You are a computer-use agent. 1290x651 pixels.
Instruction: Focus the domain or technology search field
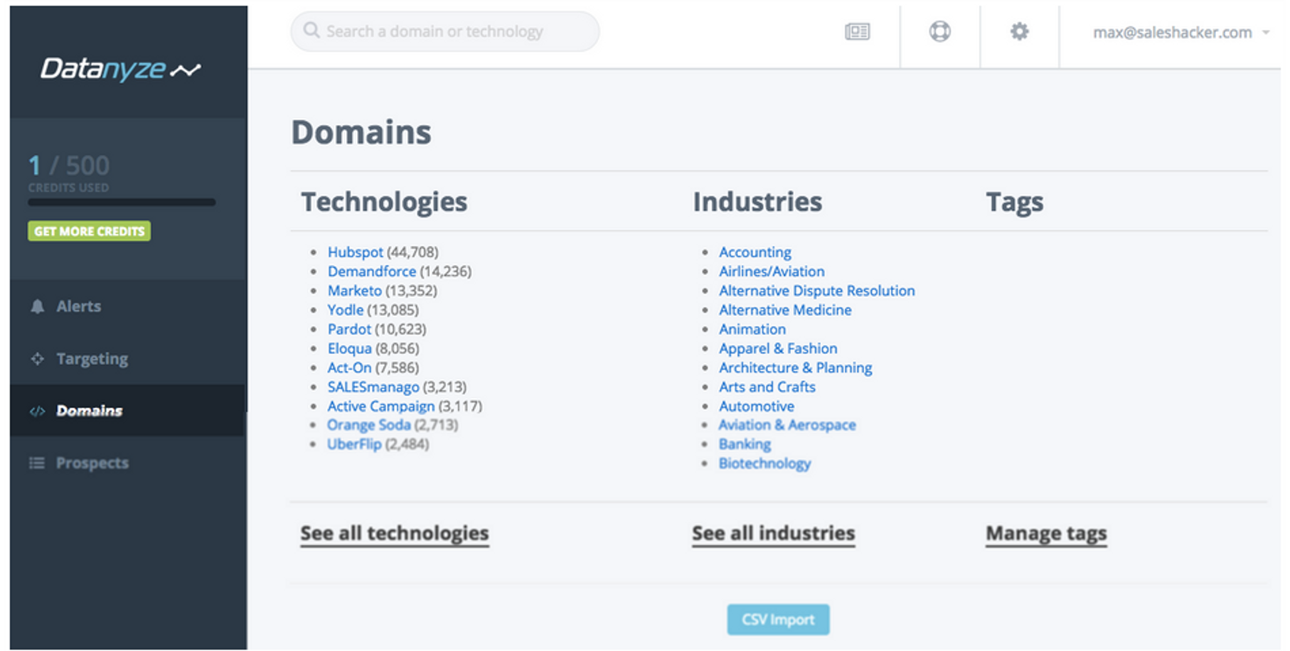444,31
